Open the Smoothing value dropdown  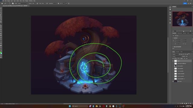click(x=55, y=3)
